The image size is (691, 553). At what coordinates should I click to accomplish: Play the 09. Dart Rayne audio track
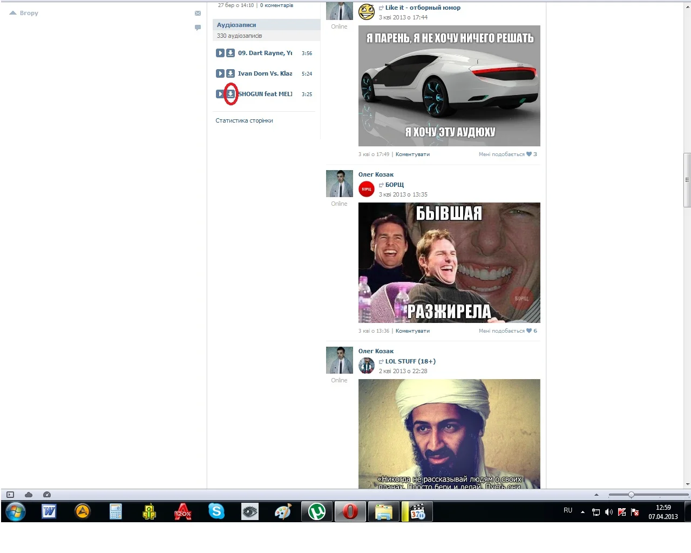[220, 53]
